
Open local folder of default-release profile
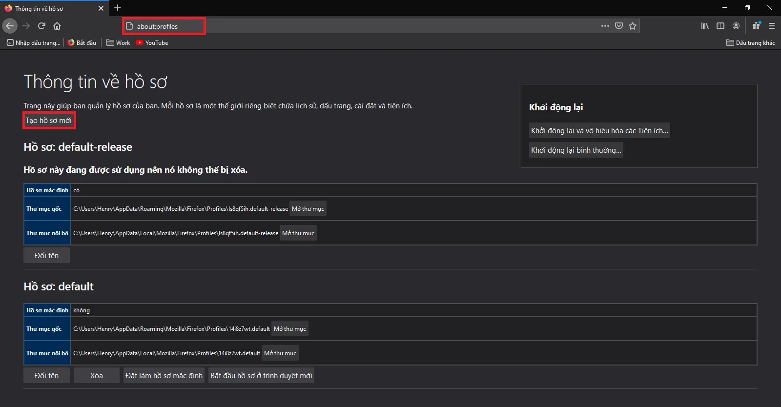point(298,233)
